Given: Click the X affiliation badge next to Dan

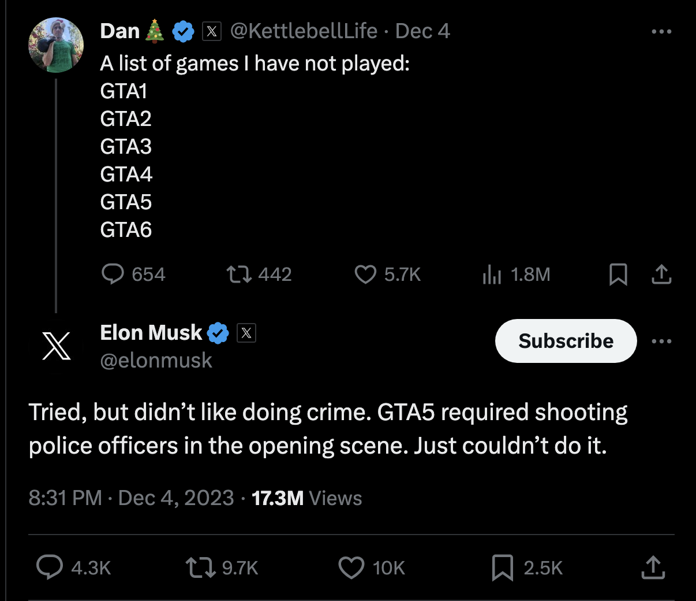Looking at the screenshot, I should point(212,31).
